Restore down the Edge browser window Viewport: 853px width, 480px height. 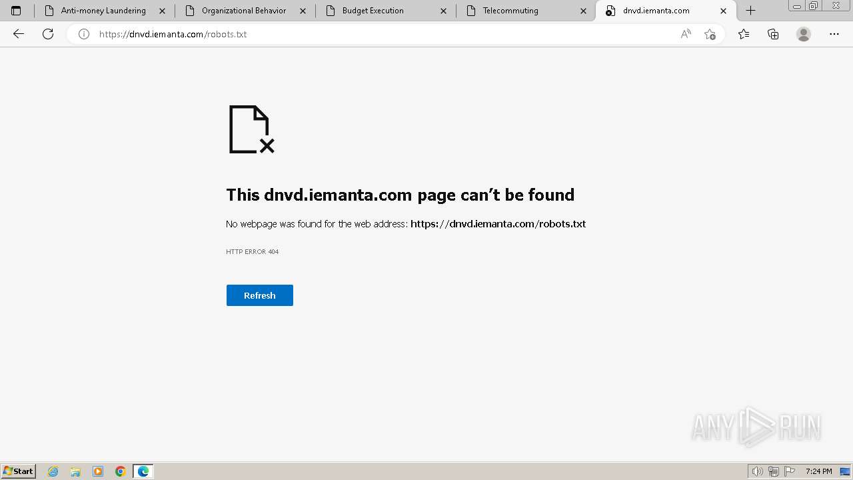tap(814, 6)
